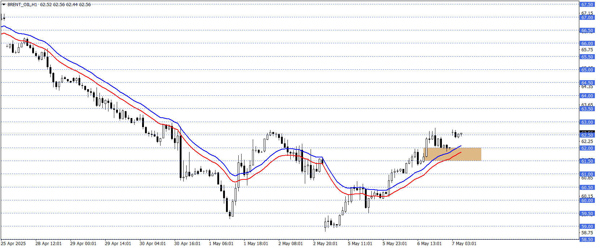597x248 pixels.
Task: Click the 1 May 06:01 time label
Action: tap(221, 244)
